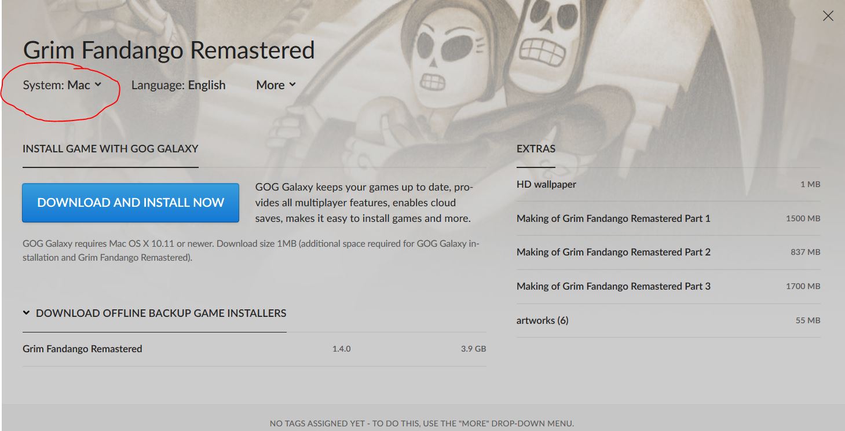Download Grim Fandango Remastered offline installer
Image resolution: width=845 pixels, height=431 pixels.
pyautogui.click(x=254, y=349)
